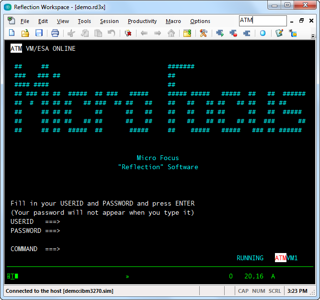
Task: Open the Tools menu
Action: tap(84, 21)
